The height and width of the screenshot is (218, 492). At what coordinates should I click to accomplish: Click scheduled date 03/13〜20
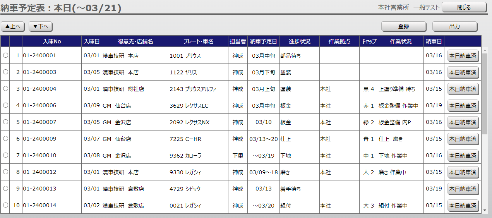tap(264, 139)
